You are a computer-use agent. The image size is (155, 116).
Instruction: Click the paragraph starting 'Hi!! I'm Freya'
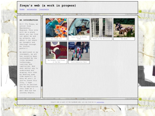tap(29, 36)
